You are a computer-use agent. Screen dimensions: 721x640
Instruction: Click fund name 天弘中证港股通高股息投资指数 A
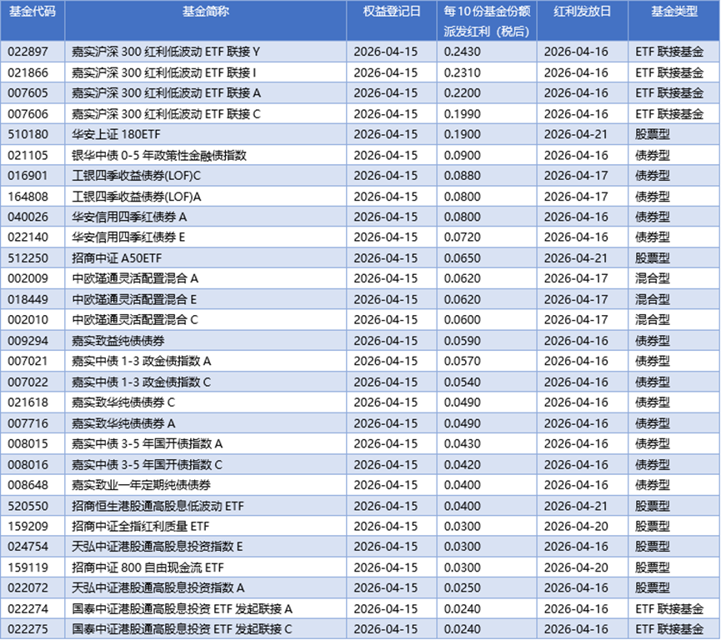tap(158, 588)
